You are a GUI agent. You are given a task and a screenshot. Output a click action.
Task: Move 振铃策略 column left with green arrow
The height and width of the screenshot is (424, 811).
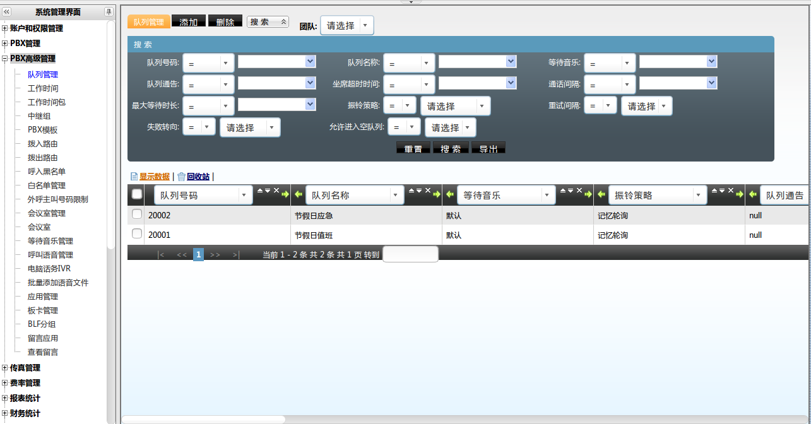[601, 194]
